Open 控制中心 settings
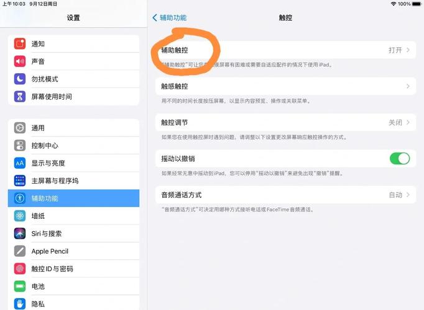The height and width of the screenshot is (310, 424). pos(73,146)
